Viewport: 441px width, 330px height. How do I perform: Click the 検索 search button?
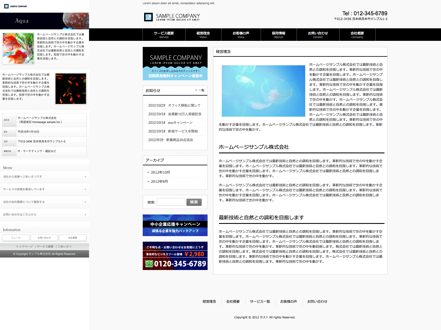tap(194, 202)
